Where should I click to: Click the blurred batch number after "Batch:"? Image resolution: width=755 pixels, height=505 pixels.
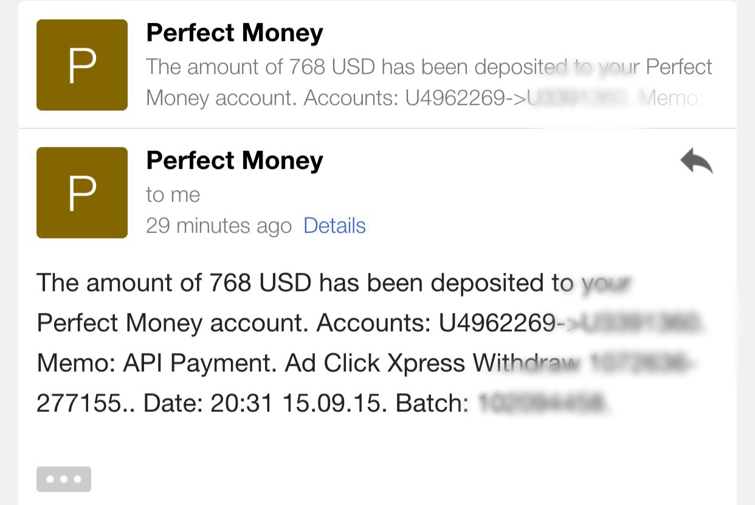[542, 404]
